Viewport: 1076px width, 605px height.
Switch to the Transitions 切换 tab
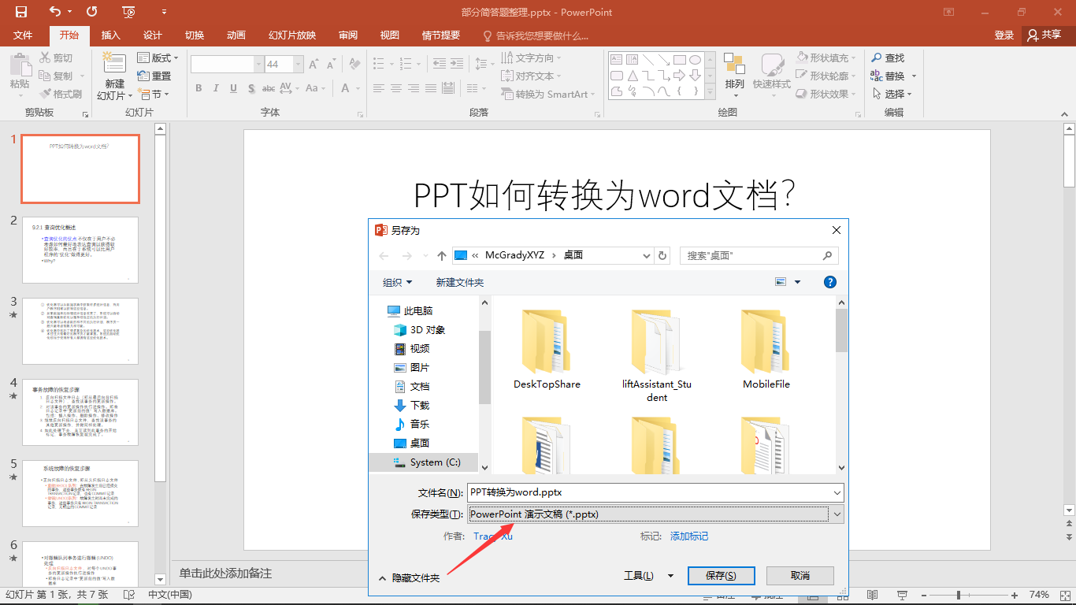click(195, 35)
